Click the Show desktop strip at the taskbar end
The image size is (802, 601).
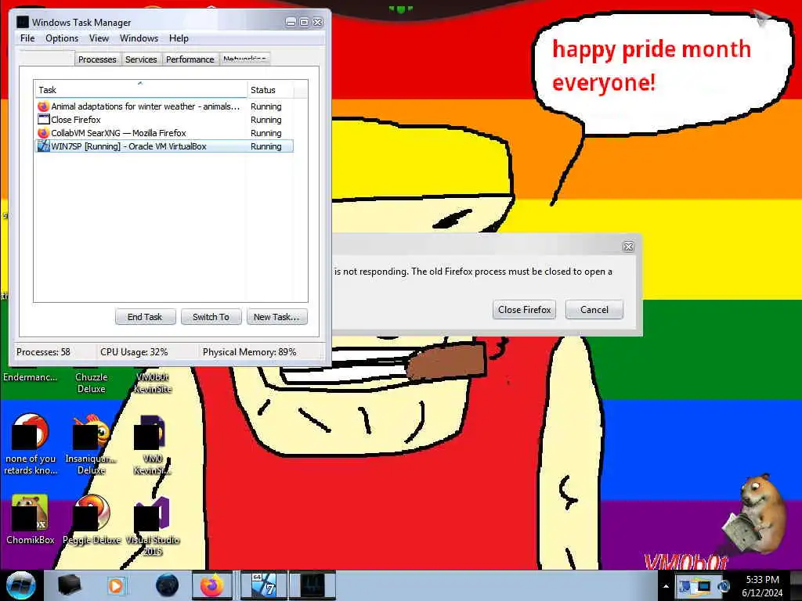click(x=796, y=585)
